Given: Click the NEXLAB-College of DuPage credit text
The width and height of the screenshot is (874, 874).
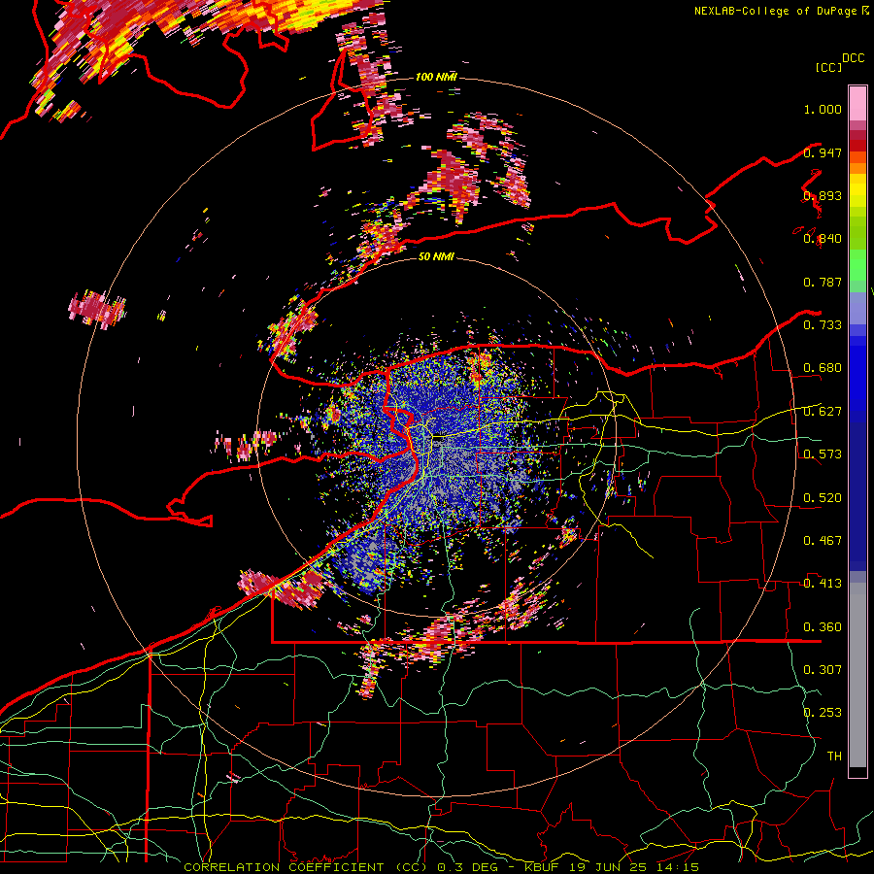Looking at the screenshot, I should click(781, 11).
